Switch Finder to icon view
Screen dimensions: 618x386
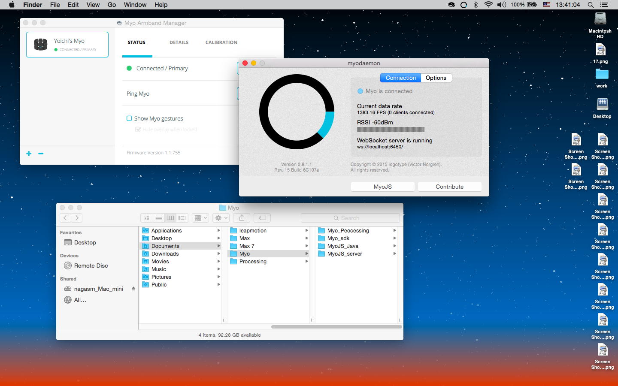147,218
